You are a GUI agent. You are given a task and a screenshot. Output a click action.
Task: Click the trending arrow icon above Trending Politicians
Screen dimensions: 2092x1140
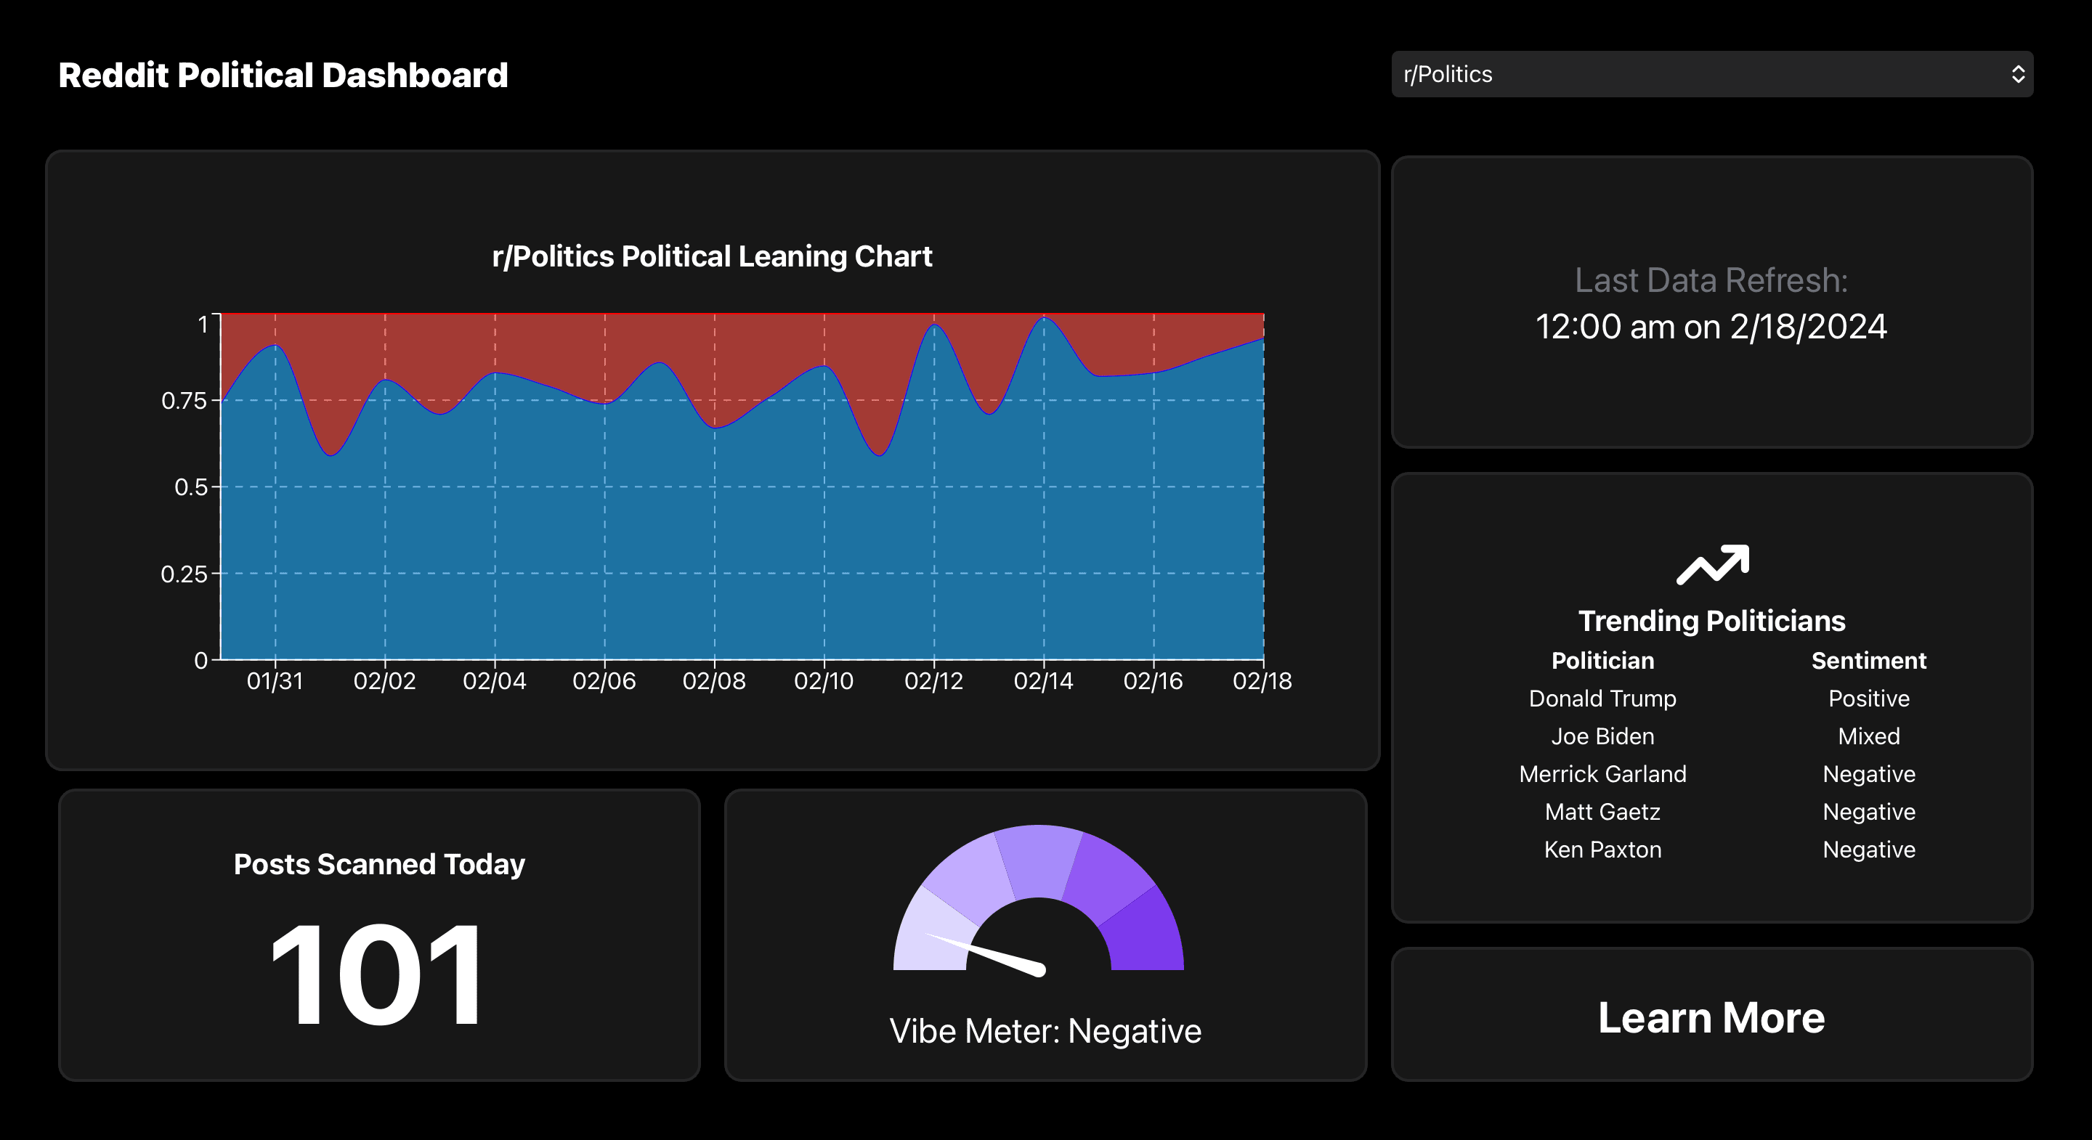[1711, 566]
